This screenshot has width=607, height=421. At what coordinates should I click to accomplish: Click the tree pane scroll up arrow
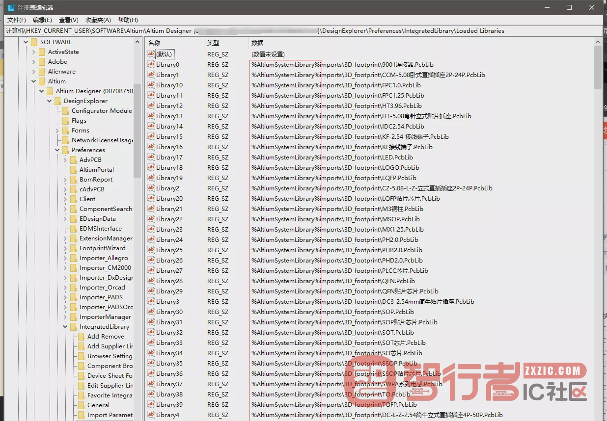coord(137,42)
